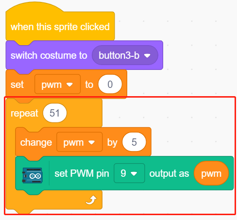Open PWM pin 9 dropdown
Screen dimensions: 237x220
point(129,173)
